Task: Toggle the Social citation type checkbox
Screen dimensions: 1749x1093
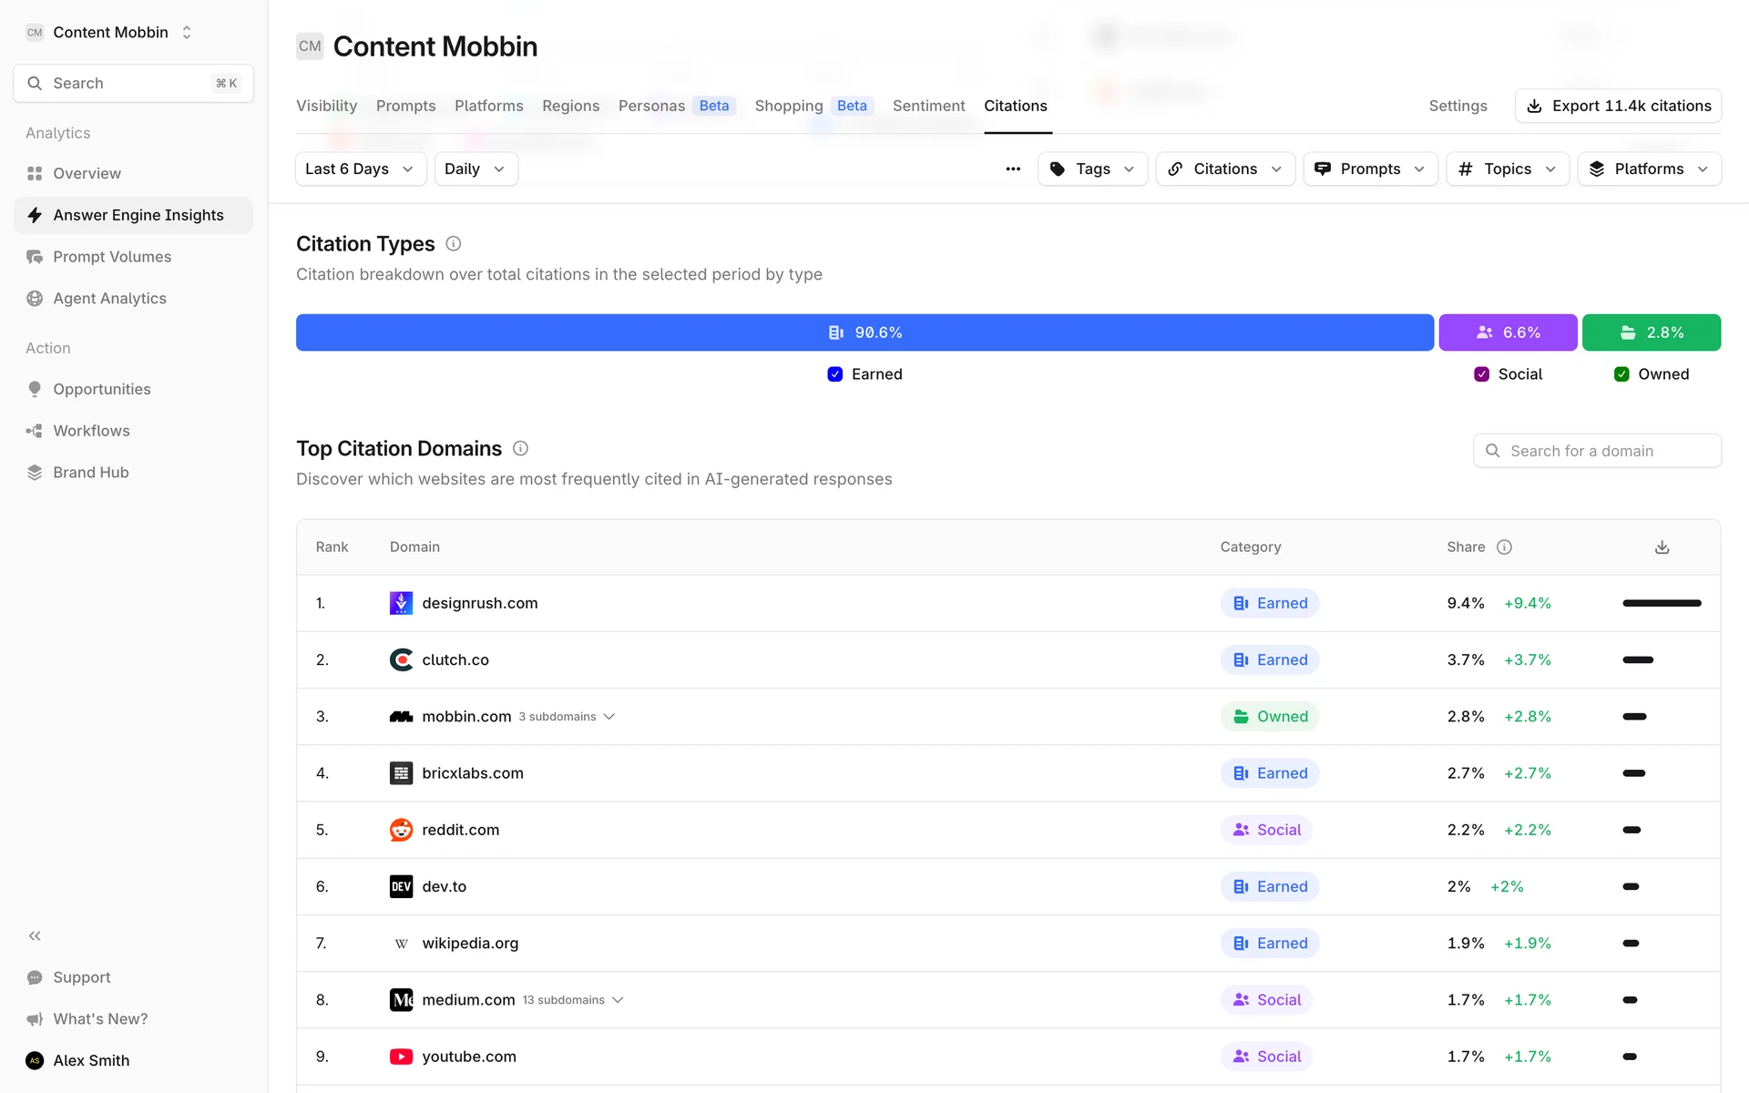Action: click(x=1481, y=374)
